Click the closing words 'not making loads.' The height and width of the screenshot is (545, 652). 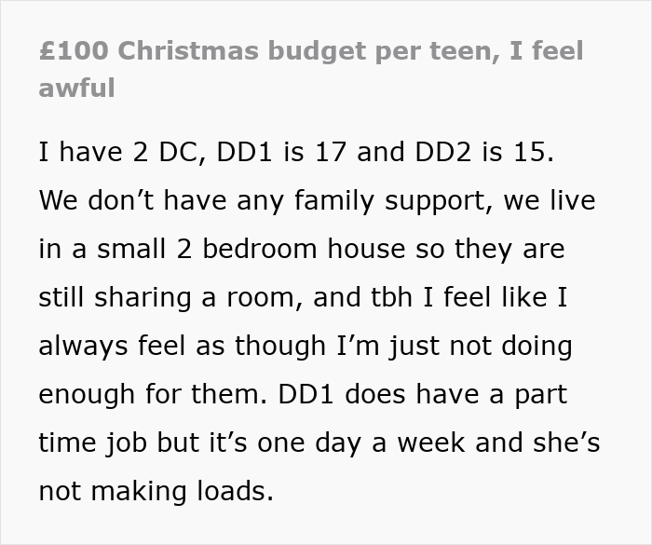click(x=156, y=491)
